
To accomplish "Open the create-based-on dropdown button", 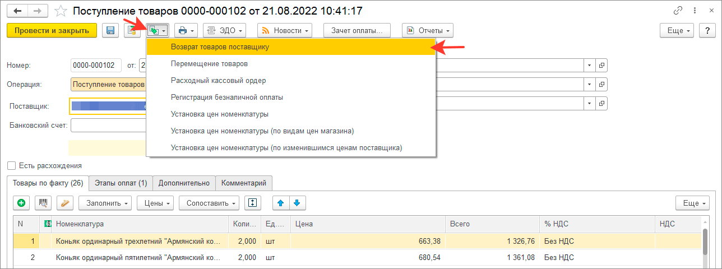I will coord(158,30).
